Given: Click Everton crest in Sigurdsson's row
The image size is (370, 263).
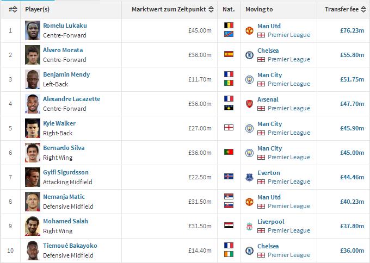Looking at the screenshot, I should coord(249,177).
